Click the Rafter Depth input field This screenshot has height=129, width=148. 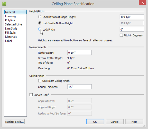pyautogui.click(x=79, y=53)
